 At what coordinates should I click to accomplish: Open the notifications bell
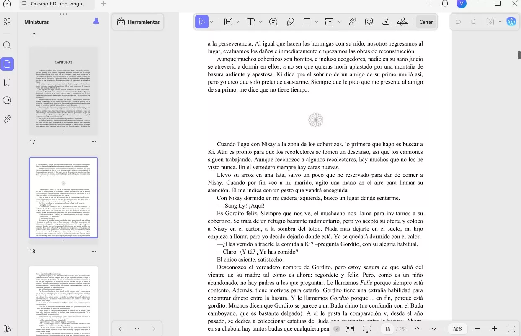[x=445, y=4]
